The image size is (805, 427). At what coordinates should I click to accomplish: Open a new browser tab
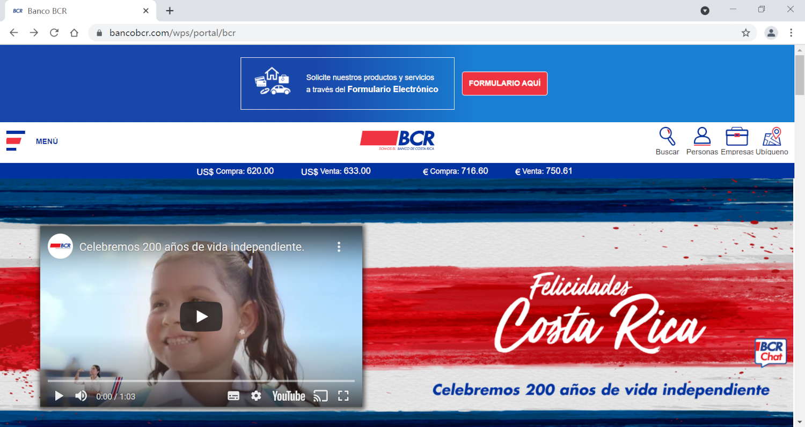[x=170, y=11]
